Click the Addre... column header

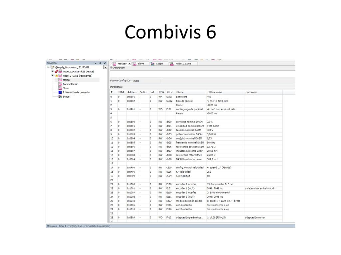(x=132, y=92)
